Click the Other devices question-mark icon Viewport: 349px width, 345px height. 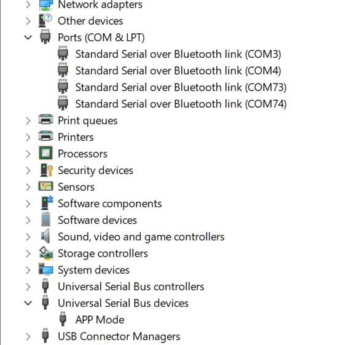point(45,20)
